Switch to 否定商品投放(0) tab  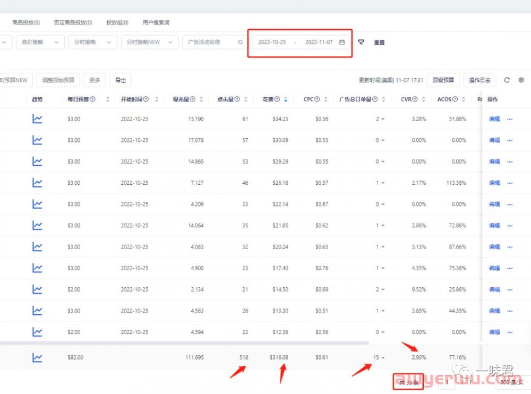pos(73,23)
